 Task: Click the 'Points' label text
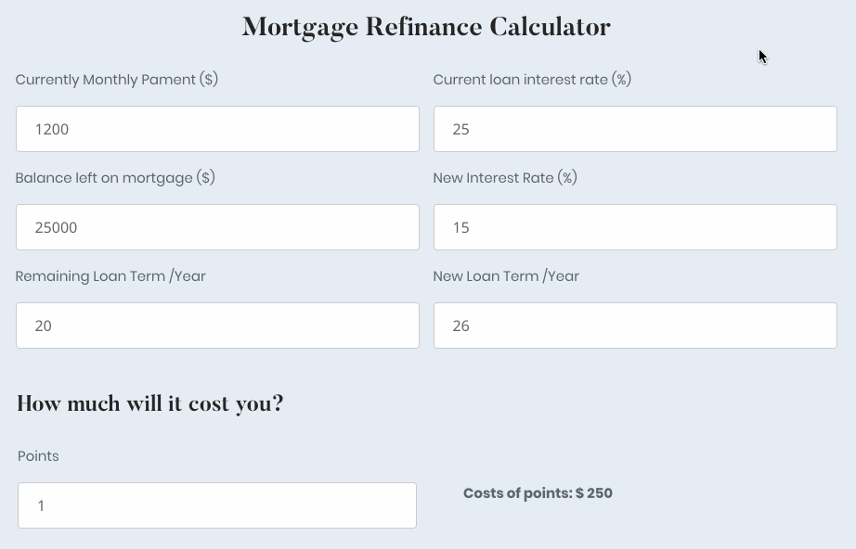click(38, 456)
